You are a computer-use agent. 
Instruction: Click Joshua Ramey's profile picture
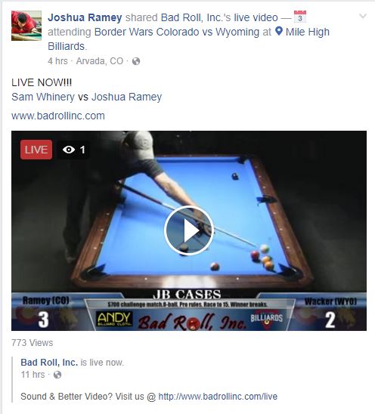coord(26,26)
